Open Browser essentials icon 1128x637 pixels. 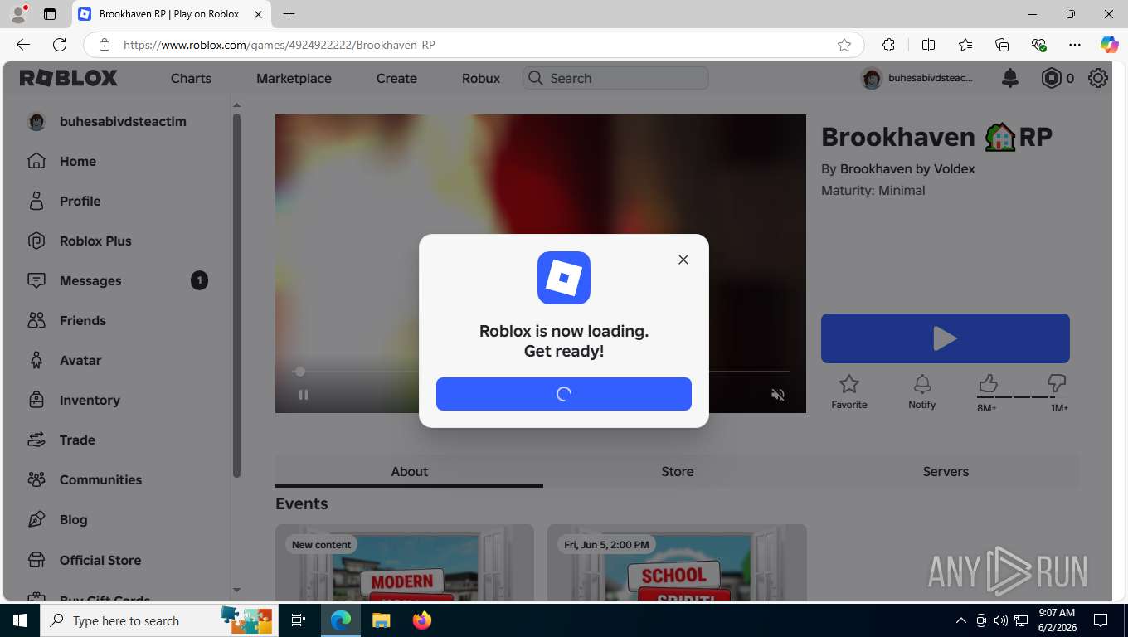click(1038, 45)
